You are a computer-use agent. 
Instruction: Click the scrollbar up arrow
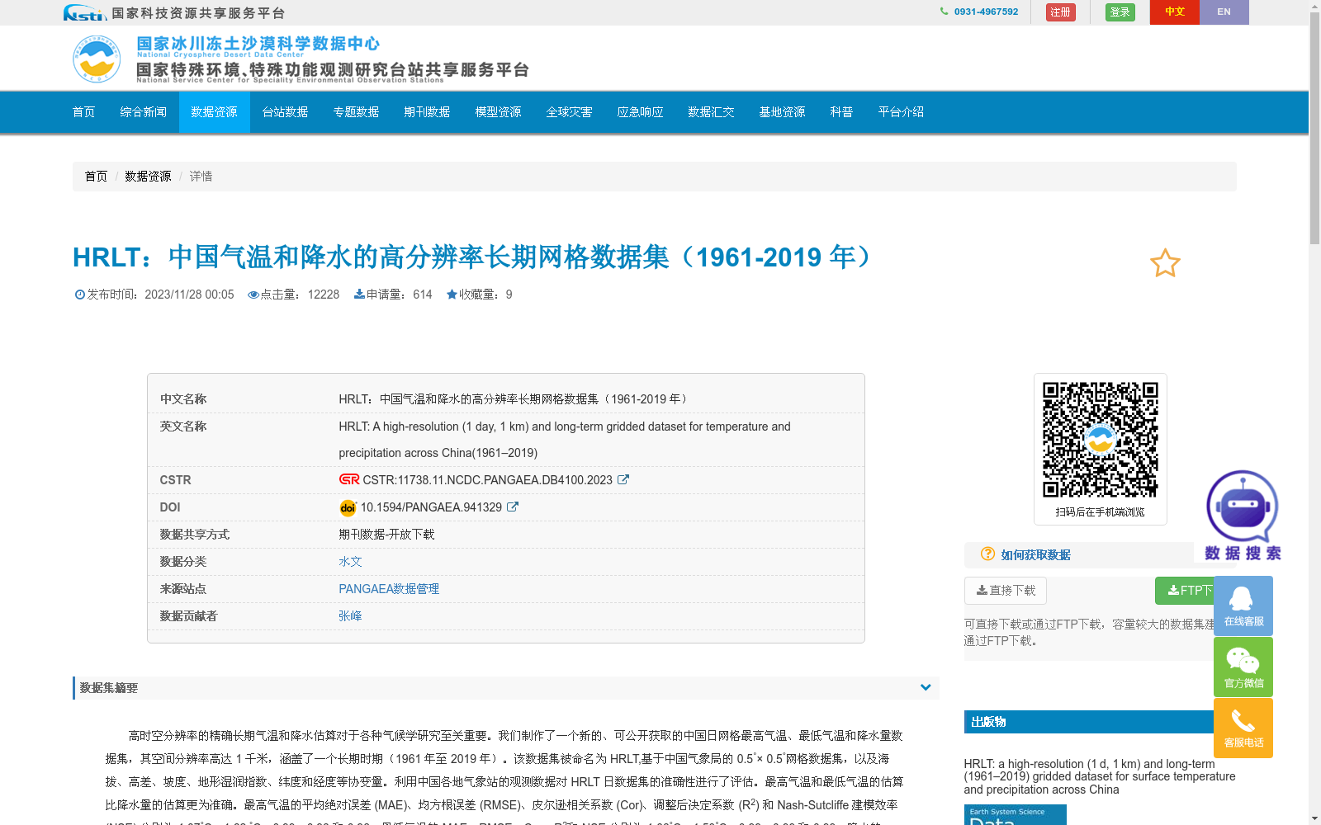(x=1315, y=6)
